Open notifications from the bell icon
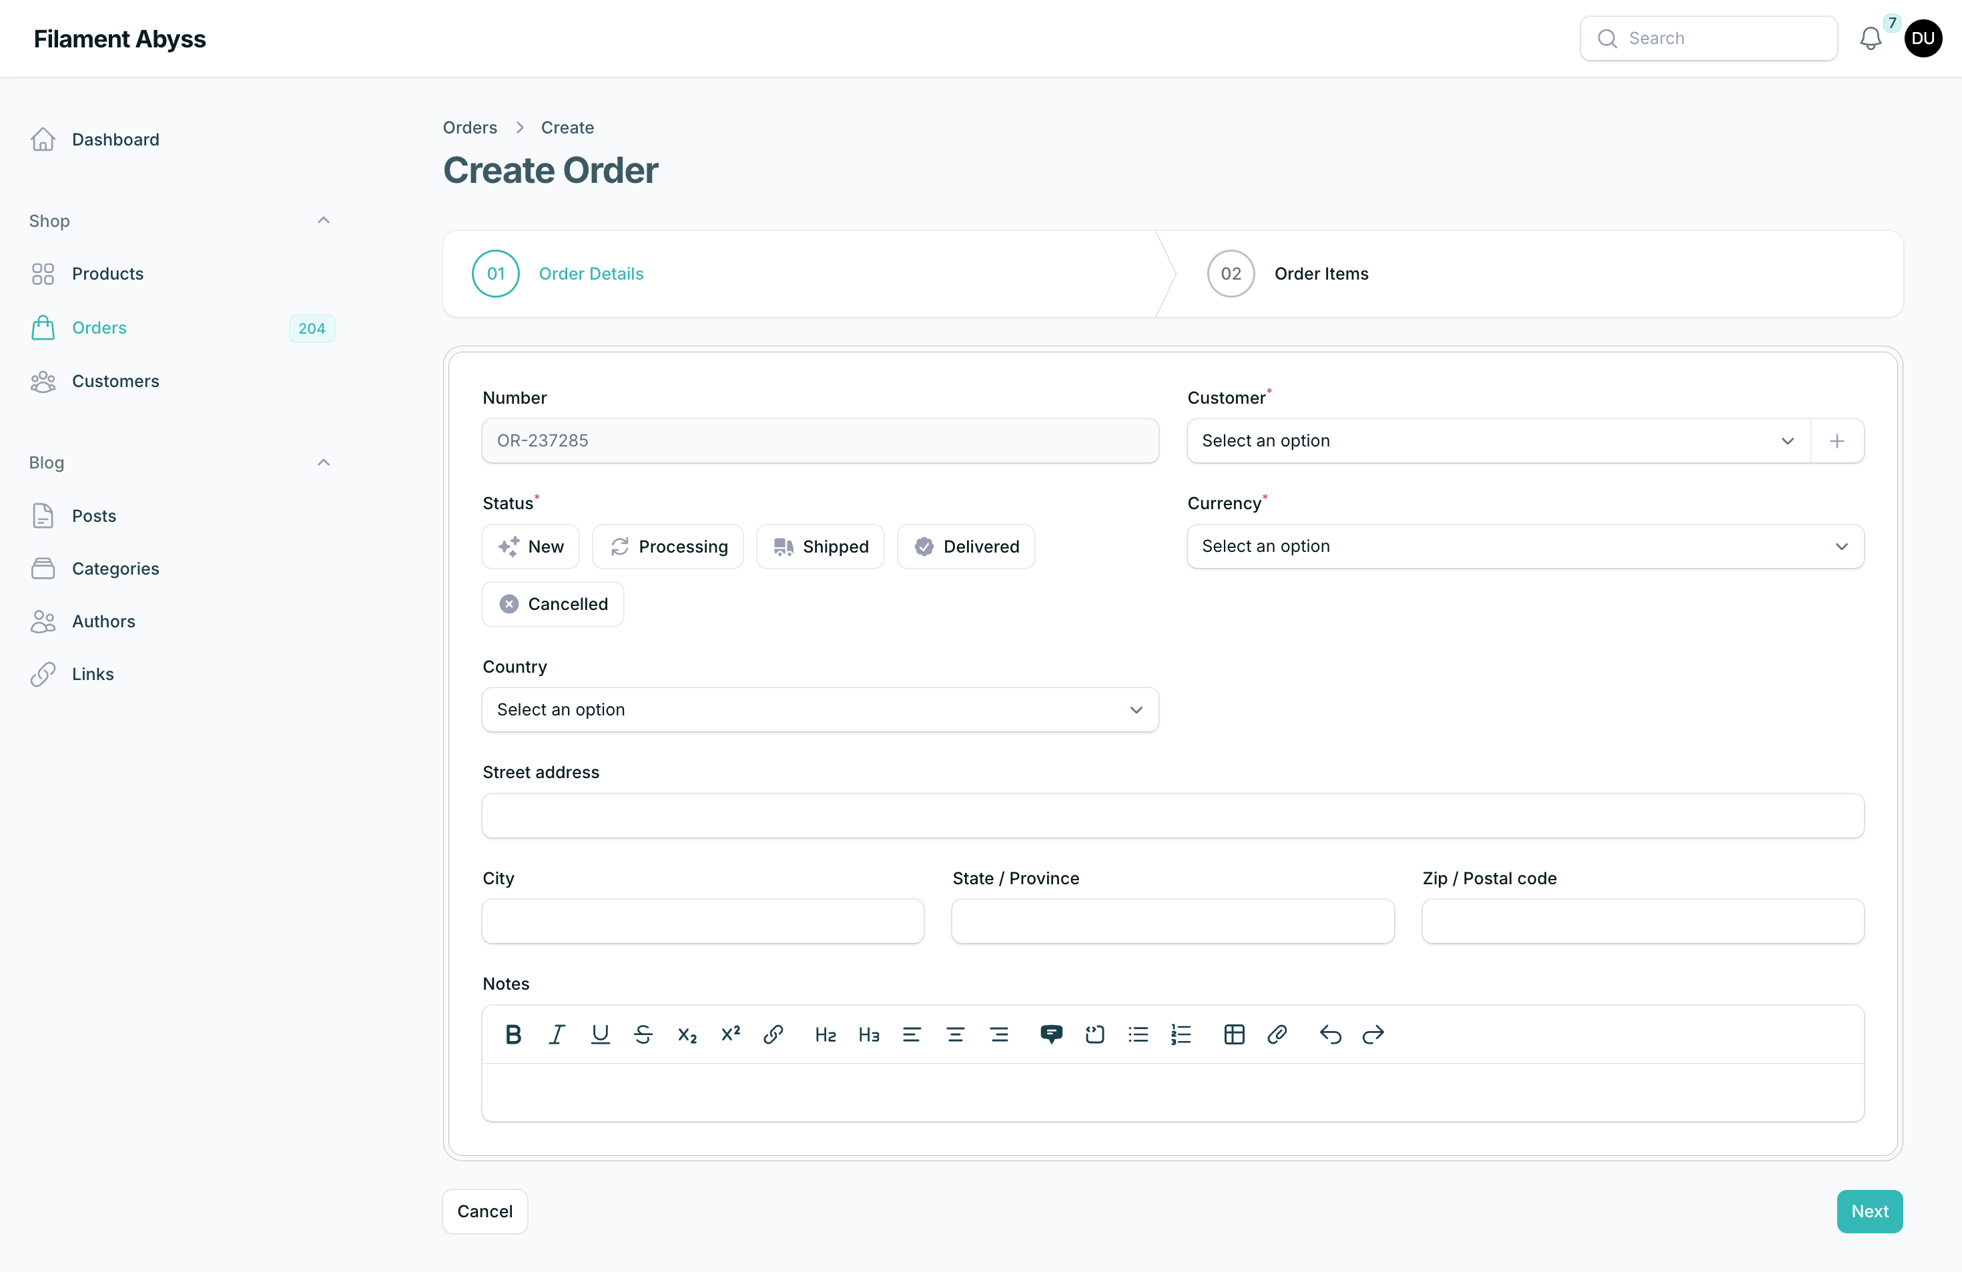Viewport: 1962px width, 1272px height. pyautogui.click(x=1870, y=38)
